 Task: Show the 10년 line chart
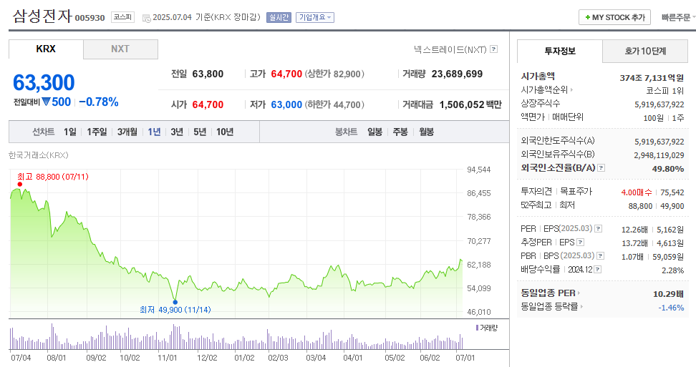pyautogui.click(x=225, y=132)
